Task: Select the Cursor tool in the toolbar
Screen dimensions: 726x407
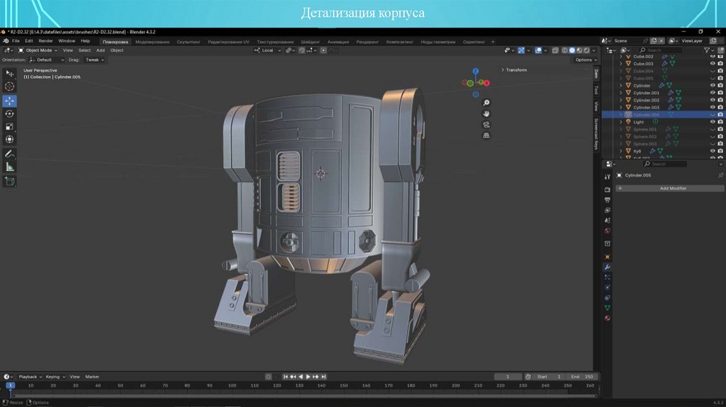Action: tap(10, 87)
